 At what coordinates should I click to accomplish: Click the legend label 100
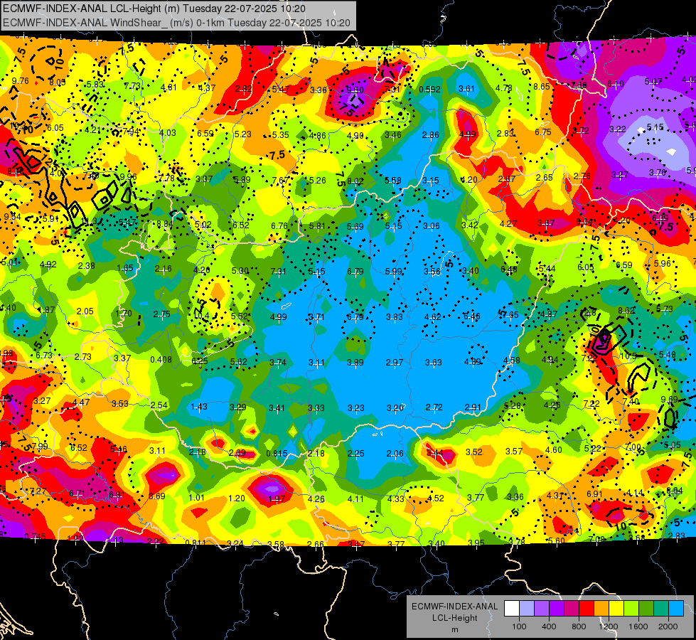(x=519, y=626)
